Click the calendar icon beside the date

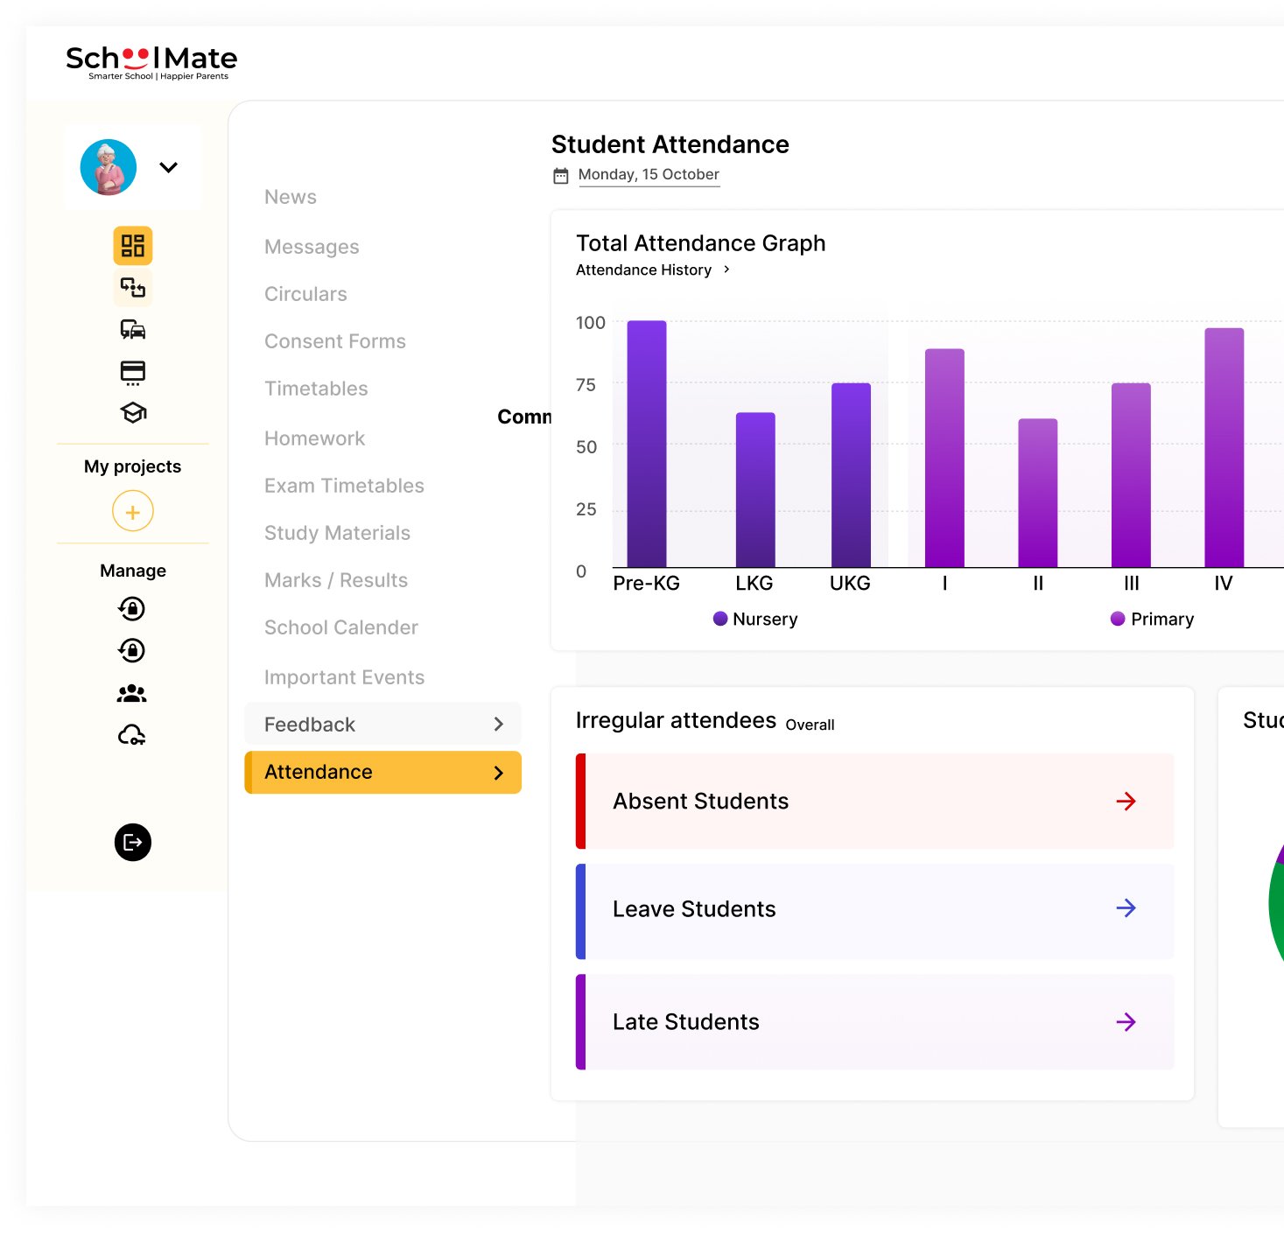561,176
